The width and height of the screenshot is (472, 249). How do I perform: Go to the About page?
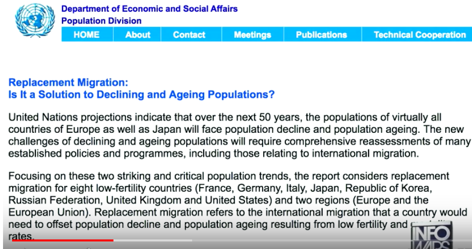tap(137, 35)
